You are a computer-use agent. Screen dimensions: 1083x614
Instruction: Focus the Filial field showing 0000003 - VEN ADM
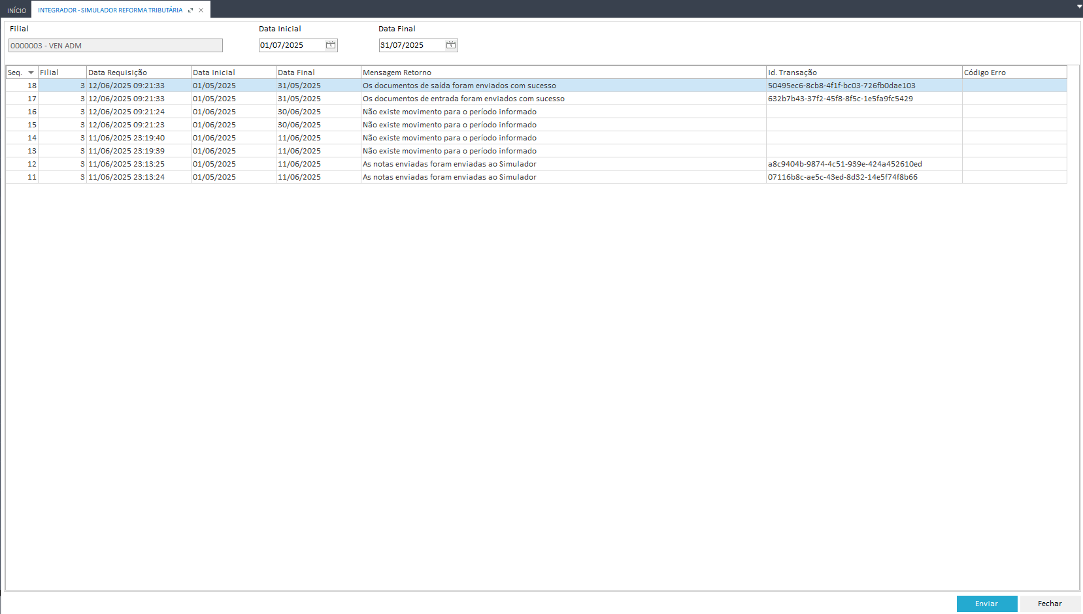(x=116, y=46)
